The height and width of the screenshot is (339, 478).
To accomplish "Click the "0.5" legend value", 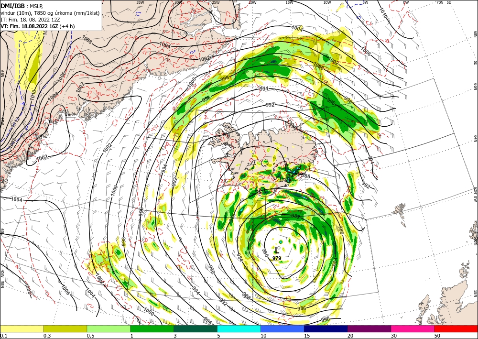I will 90,336.
